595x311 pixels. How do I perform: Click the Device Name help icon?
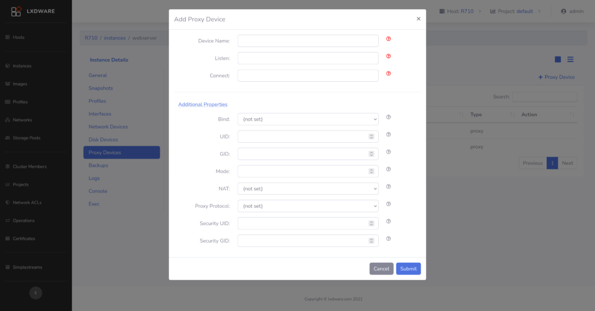pos(388,39)
